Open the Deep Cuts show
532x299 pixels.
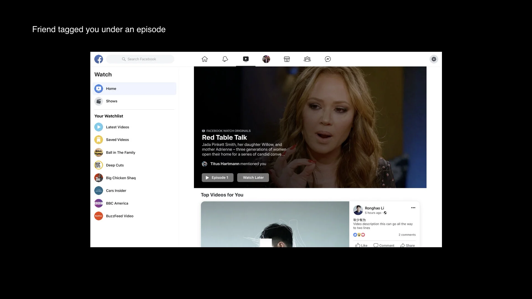pos(134,165)
